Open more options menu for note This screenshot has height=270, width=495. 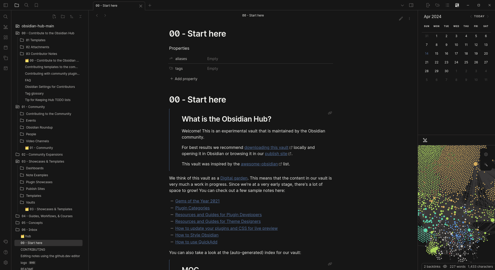point(409,19)
